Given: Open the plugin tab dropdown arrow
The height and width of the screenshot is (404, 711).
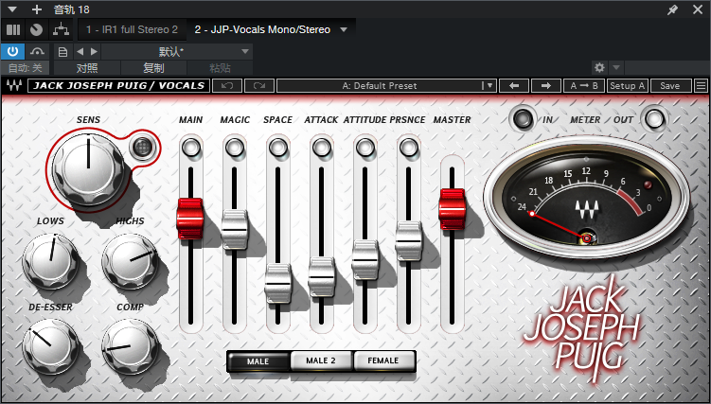Looking at the screenshot, I should tap(344, 30).
